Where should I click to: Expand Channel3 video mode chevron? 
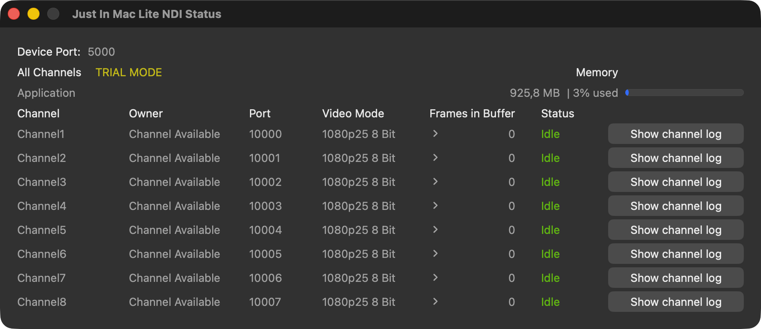coord(435,182)
